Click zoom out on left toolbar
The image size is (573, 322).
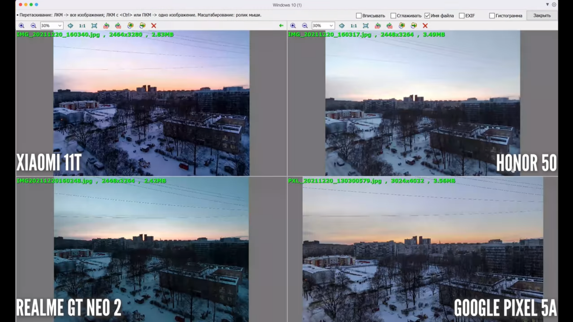[33, 26]
